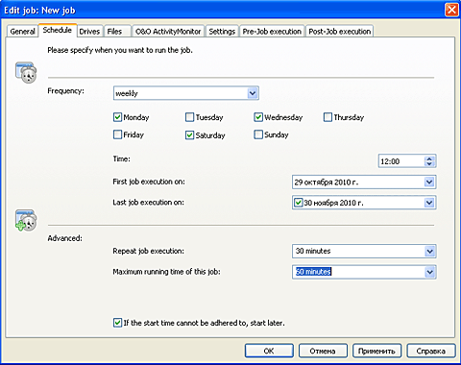Click the Справка (Help) button

point(431,351)
